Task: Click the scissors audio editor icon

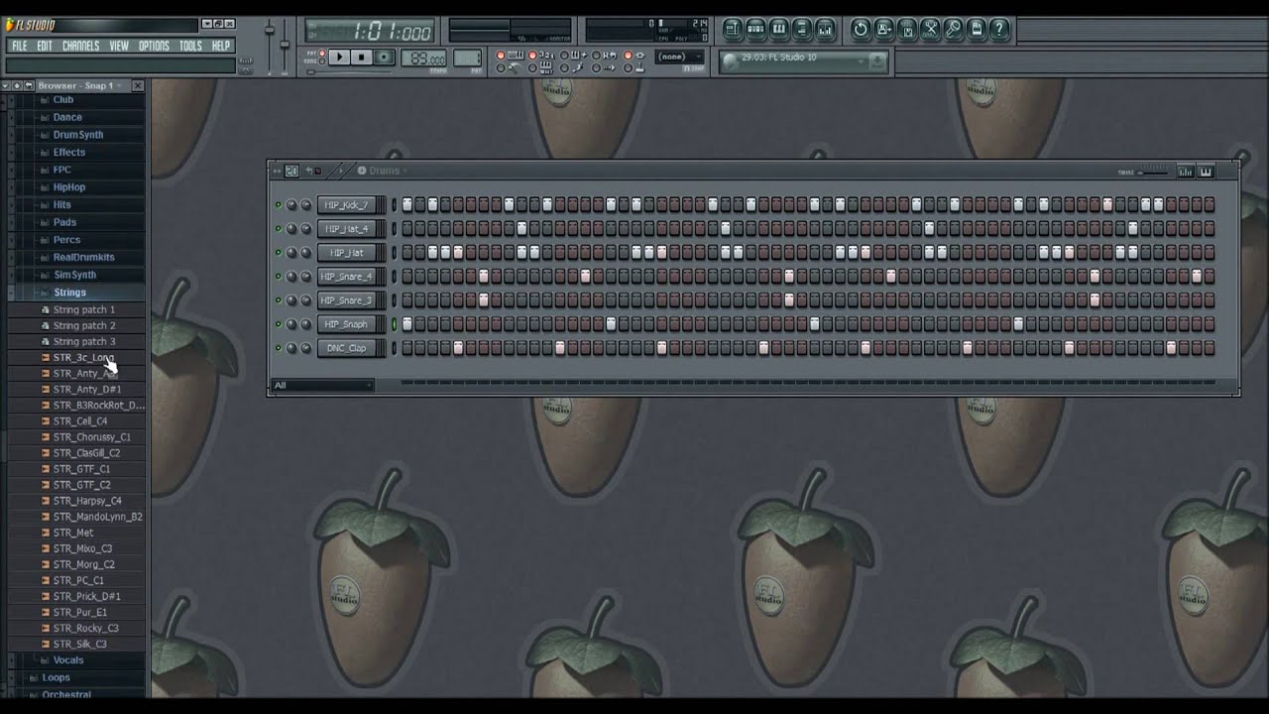Action: pos(932,29)
